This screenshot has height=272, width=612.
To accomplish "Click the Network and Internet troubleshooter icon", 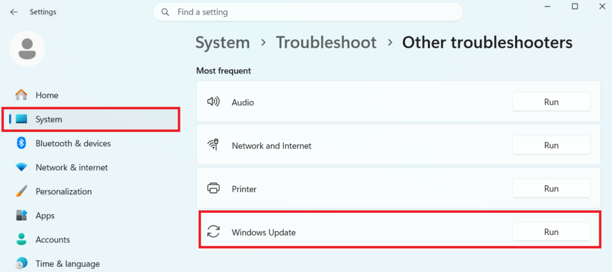I will (213, 145).
